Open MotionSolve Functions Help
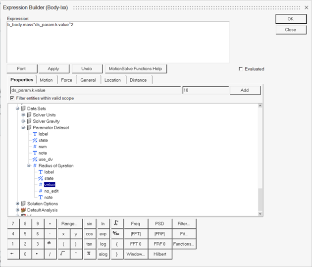This screenshot has height=267, width=312. tap(136, 69)
